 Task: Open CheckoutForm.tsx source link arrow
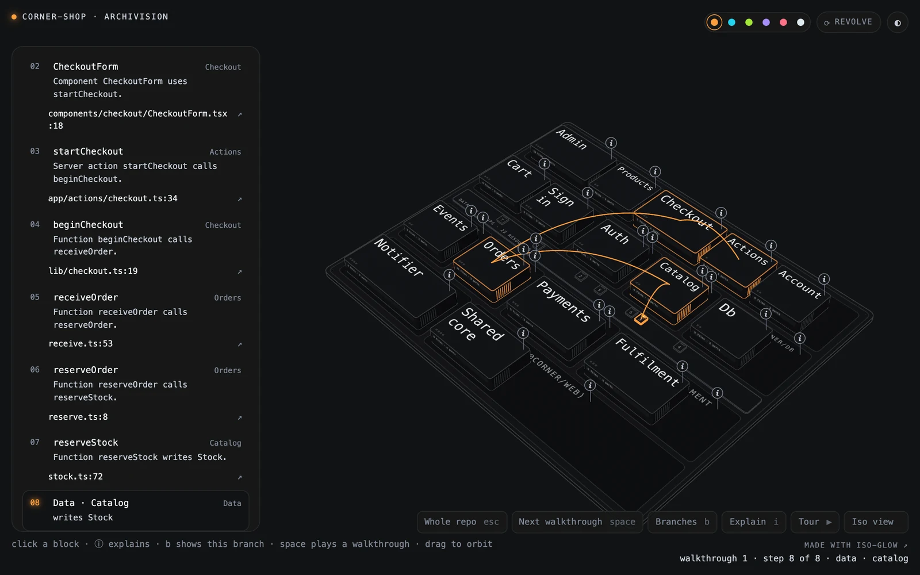(x=240, y=114)
